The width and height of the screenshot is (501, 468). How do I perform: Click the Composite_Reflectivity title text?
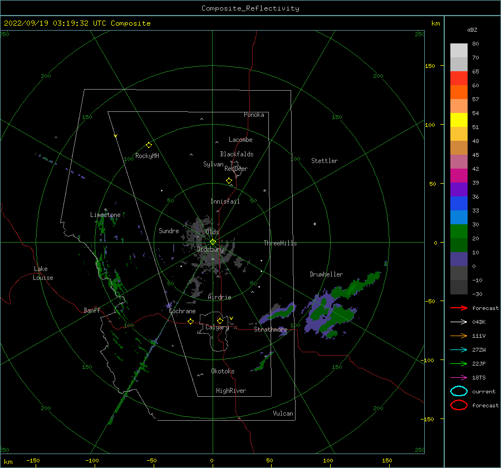[x=250, y=8]
